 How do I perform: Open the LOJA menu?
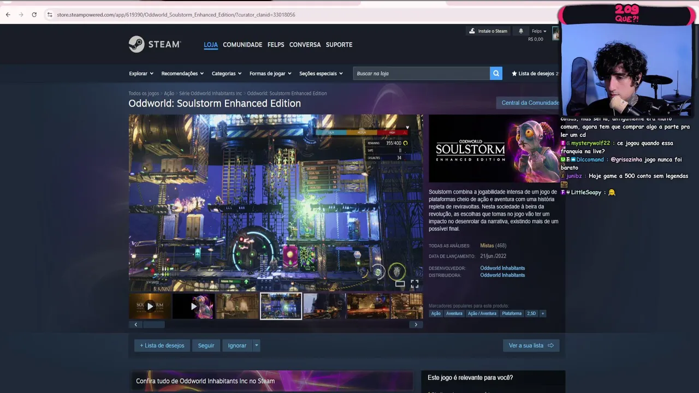(x=211, y=45)
